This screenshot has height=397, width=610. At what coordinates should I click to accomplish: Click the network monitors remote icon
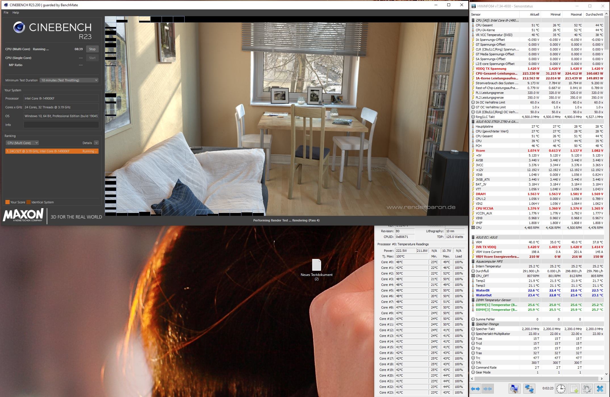[529, 388]
